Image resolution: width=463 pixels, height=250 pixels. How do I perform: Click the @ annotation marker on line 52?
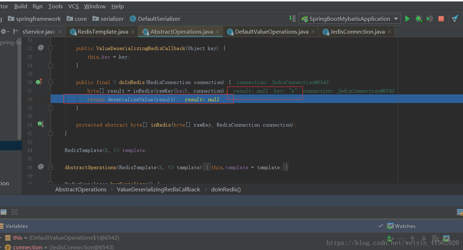click(40, 48)
